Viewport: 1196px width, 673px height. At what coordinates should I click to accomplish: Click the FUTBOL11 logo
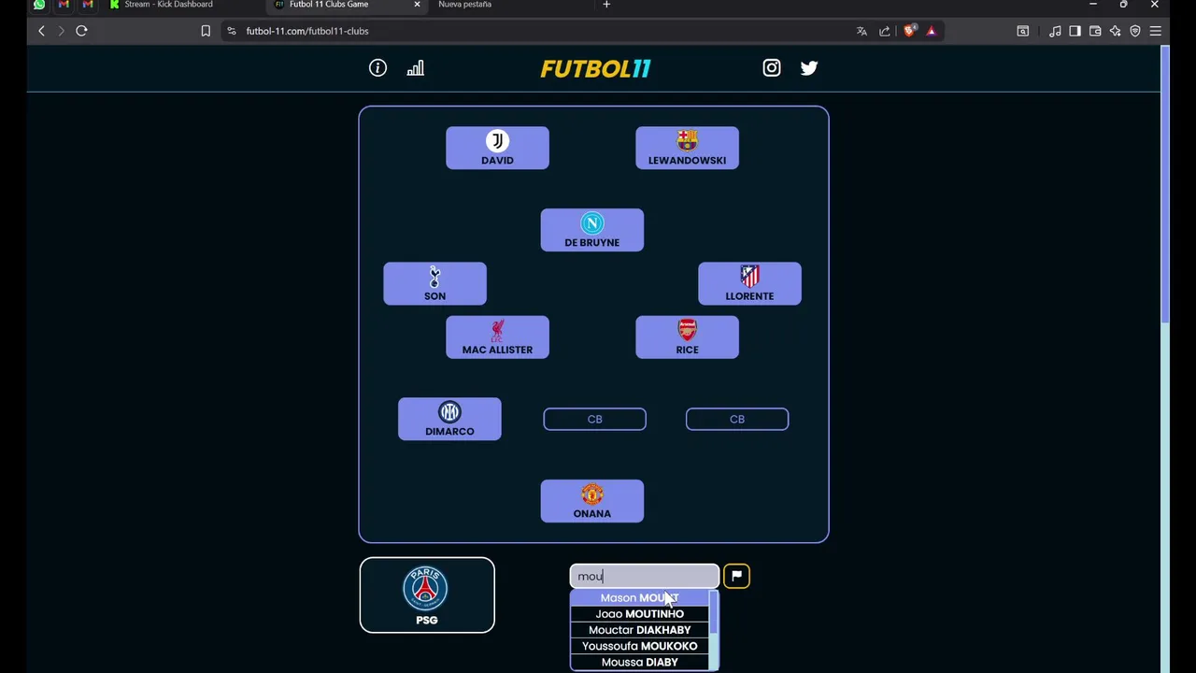click(x=595, y=68)
